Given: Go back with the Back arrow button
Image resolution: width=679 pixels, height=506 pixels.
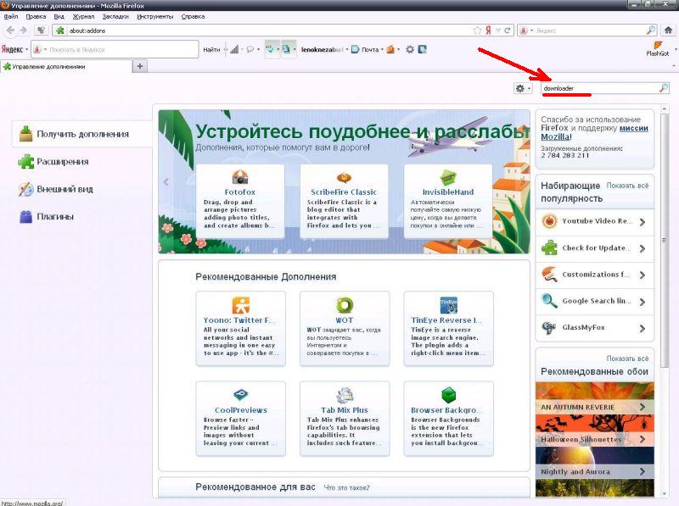Looking at the screenshot, I should point(10,31).
